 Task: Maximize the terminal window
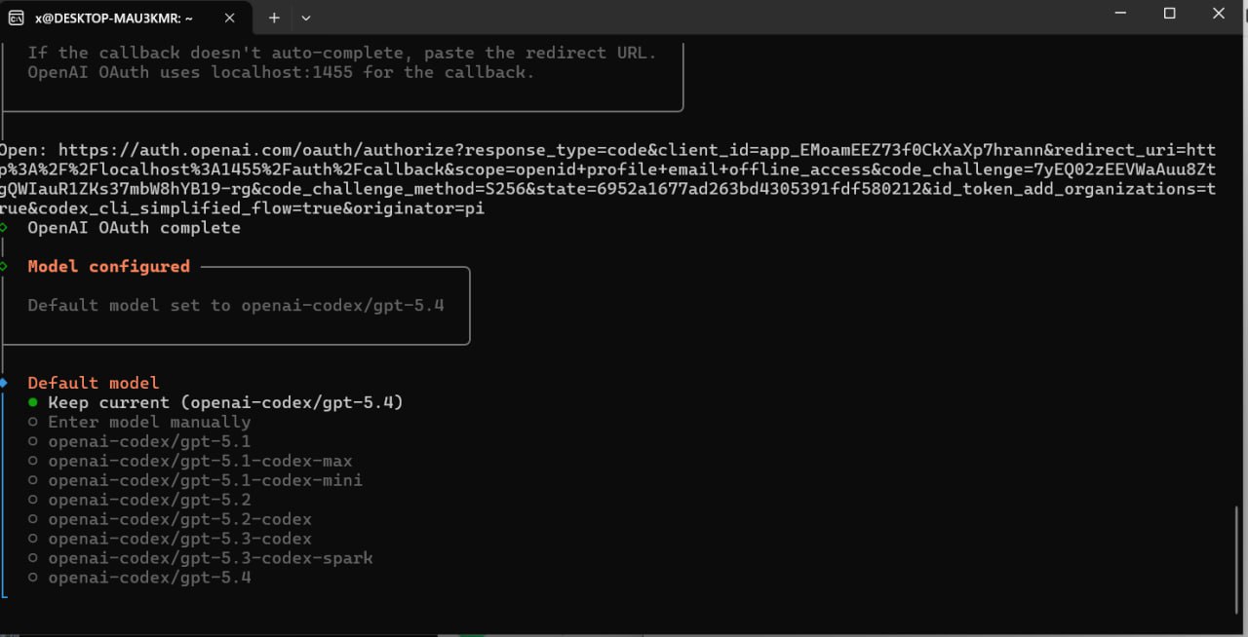pyautogui.click(x=1170, y=14)
